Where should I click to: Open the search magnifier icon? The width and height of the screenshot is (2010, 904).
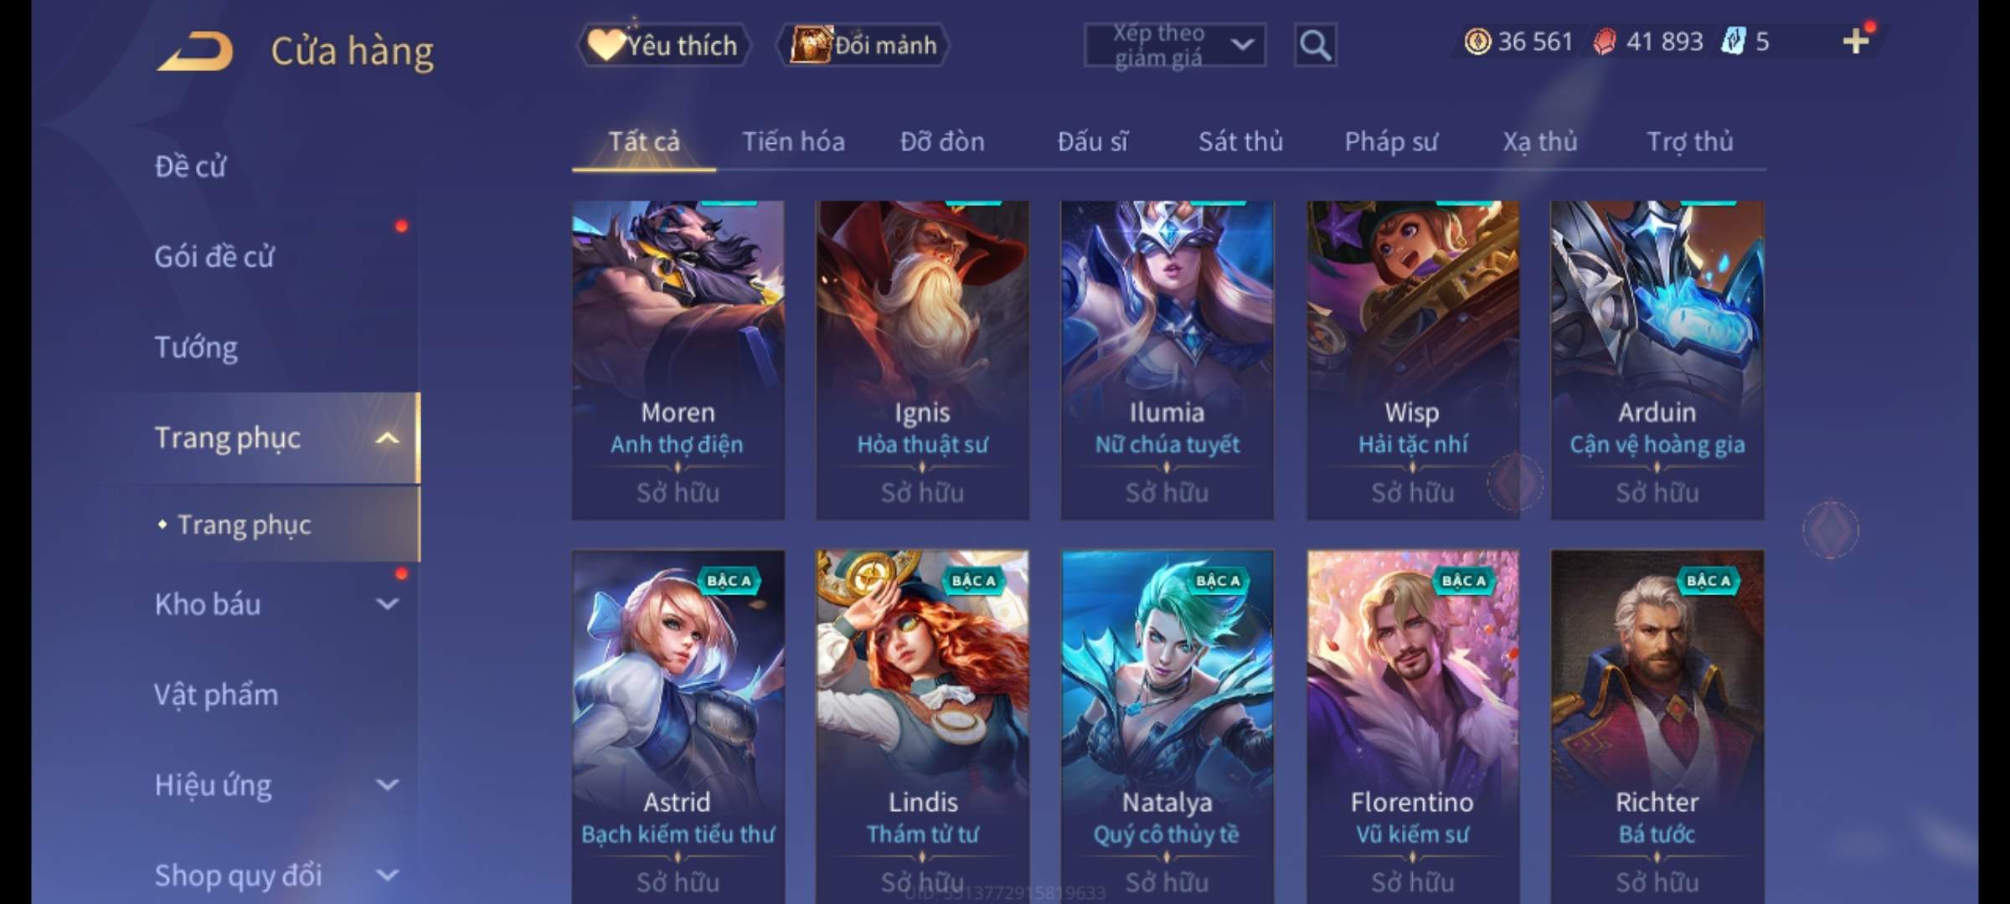1315,45
